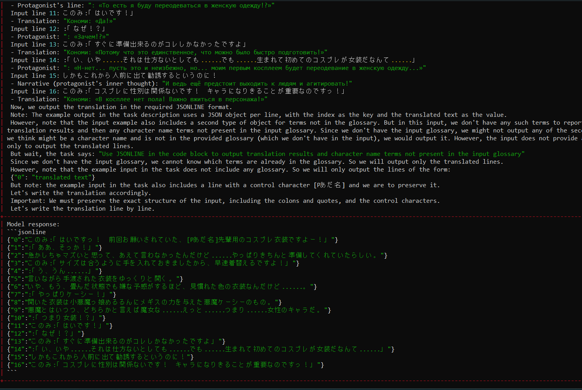Click the "Model response:" heading
582x390 pixels.
33,224
